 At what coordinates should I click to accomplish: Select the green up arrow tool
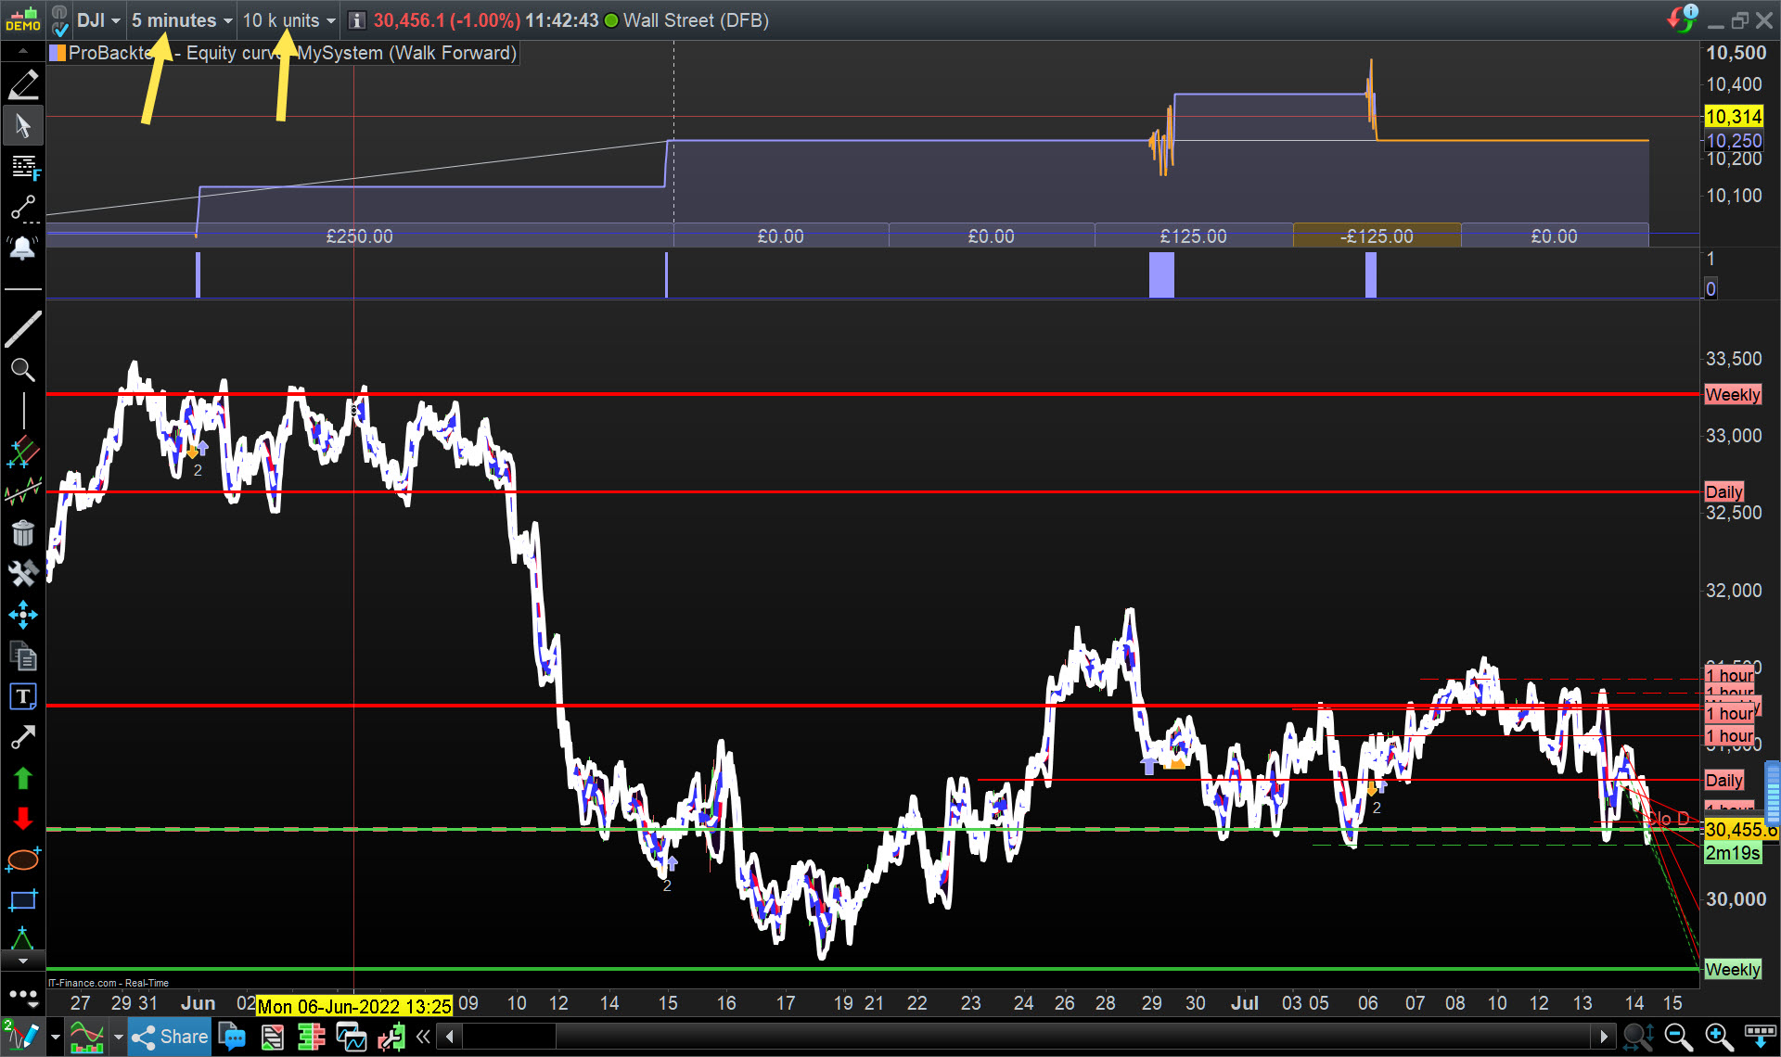tap(22, 778)
